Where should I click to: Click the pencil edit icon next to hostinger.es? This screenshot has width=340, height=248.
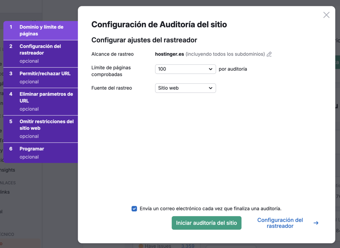tap(269, 54)
